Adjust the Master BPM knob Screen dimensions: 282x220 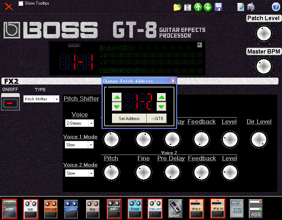(x=264, y=66)
